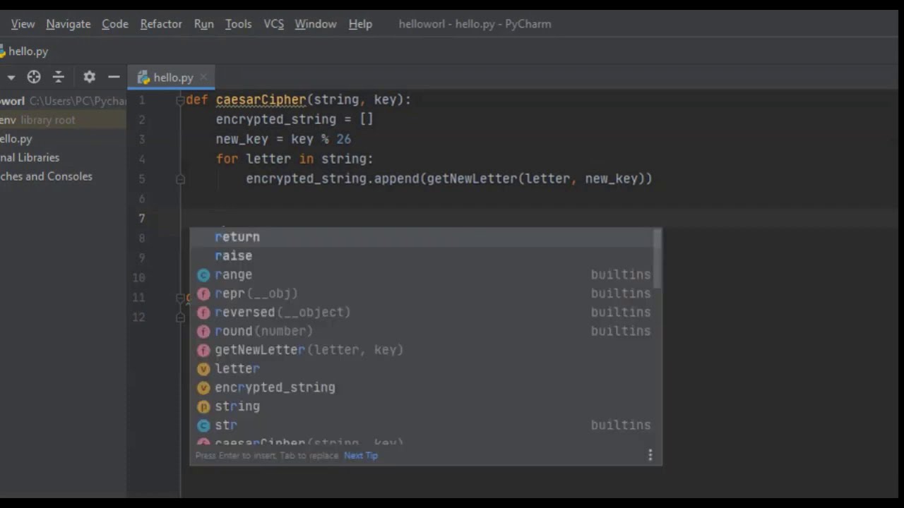Screen dimensions: 904x508
Task: Click the fold marker on line 12
Action: pyautogui.click(x=180, y=317)
